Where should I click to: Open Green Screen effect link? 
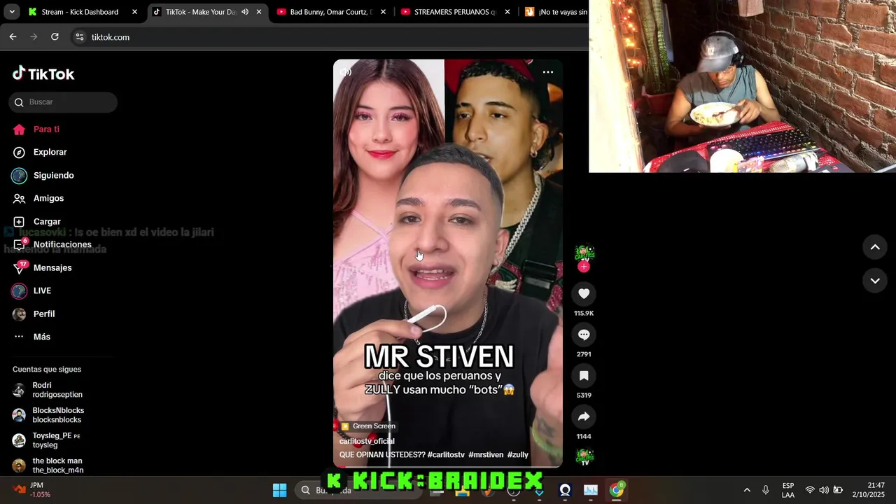point(368,426)
